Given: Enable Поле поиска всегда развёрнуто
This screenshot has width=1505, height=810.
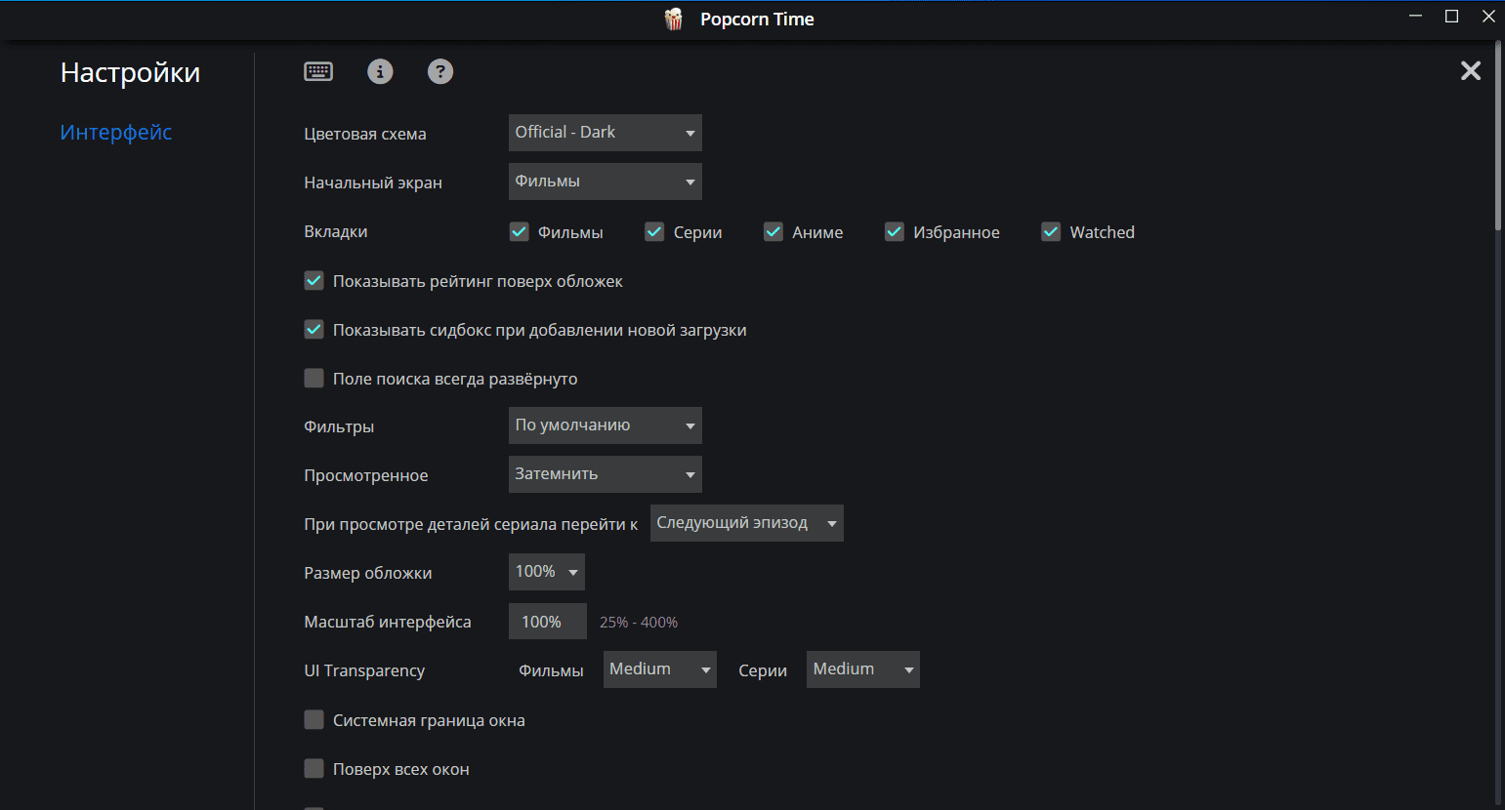Looking at the screenshot, I should (314, 379).
